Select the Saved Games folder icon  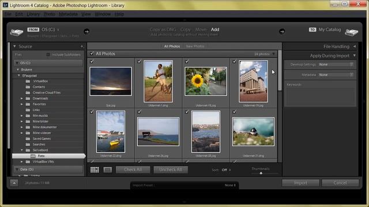tap(28, 139)
